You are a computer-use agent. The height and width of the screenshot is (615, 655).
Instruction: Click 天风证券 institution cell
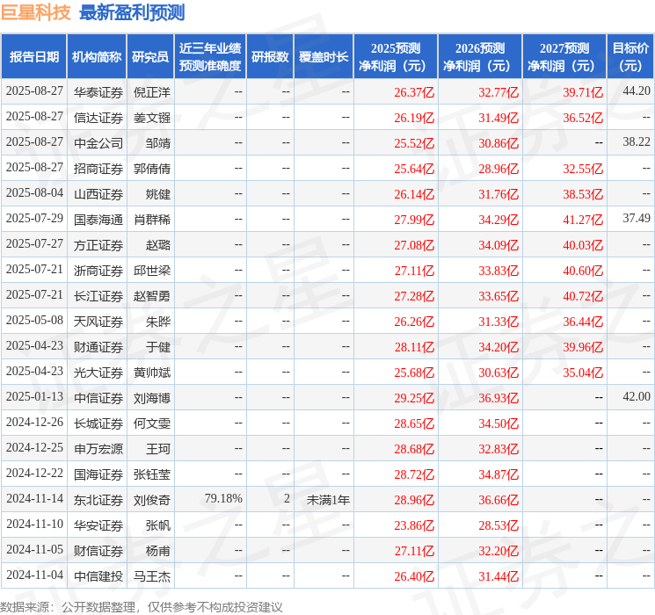(98, 322)
